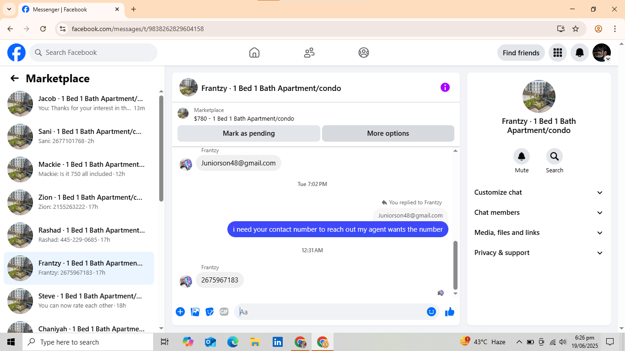Click the Search Facebook field
625x351 pixels.
pyautogui.click(x=93, y=53)
